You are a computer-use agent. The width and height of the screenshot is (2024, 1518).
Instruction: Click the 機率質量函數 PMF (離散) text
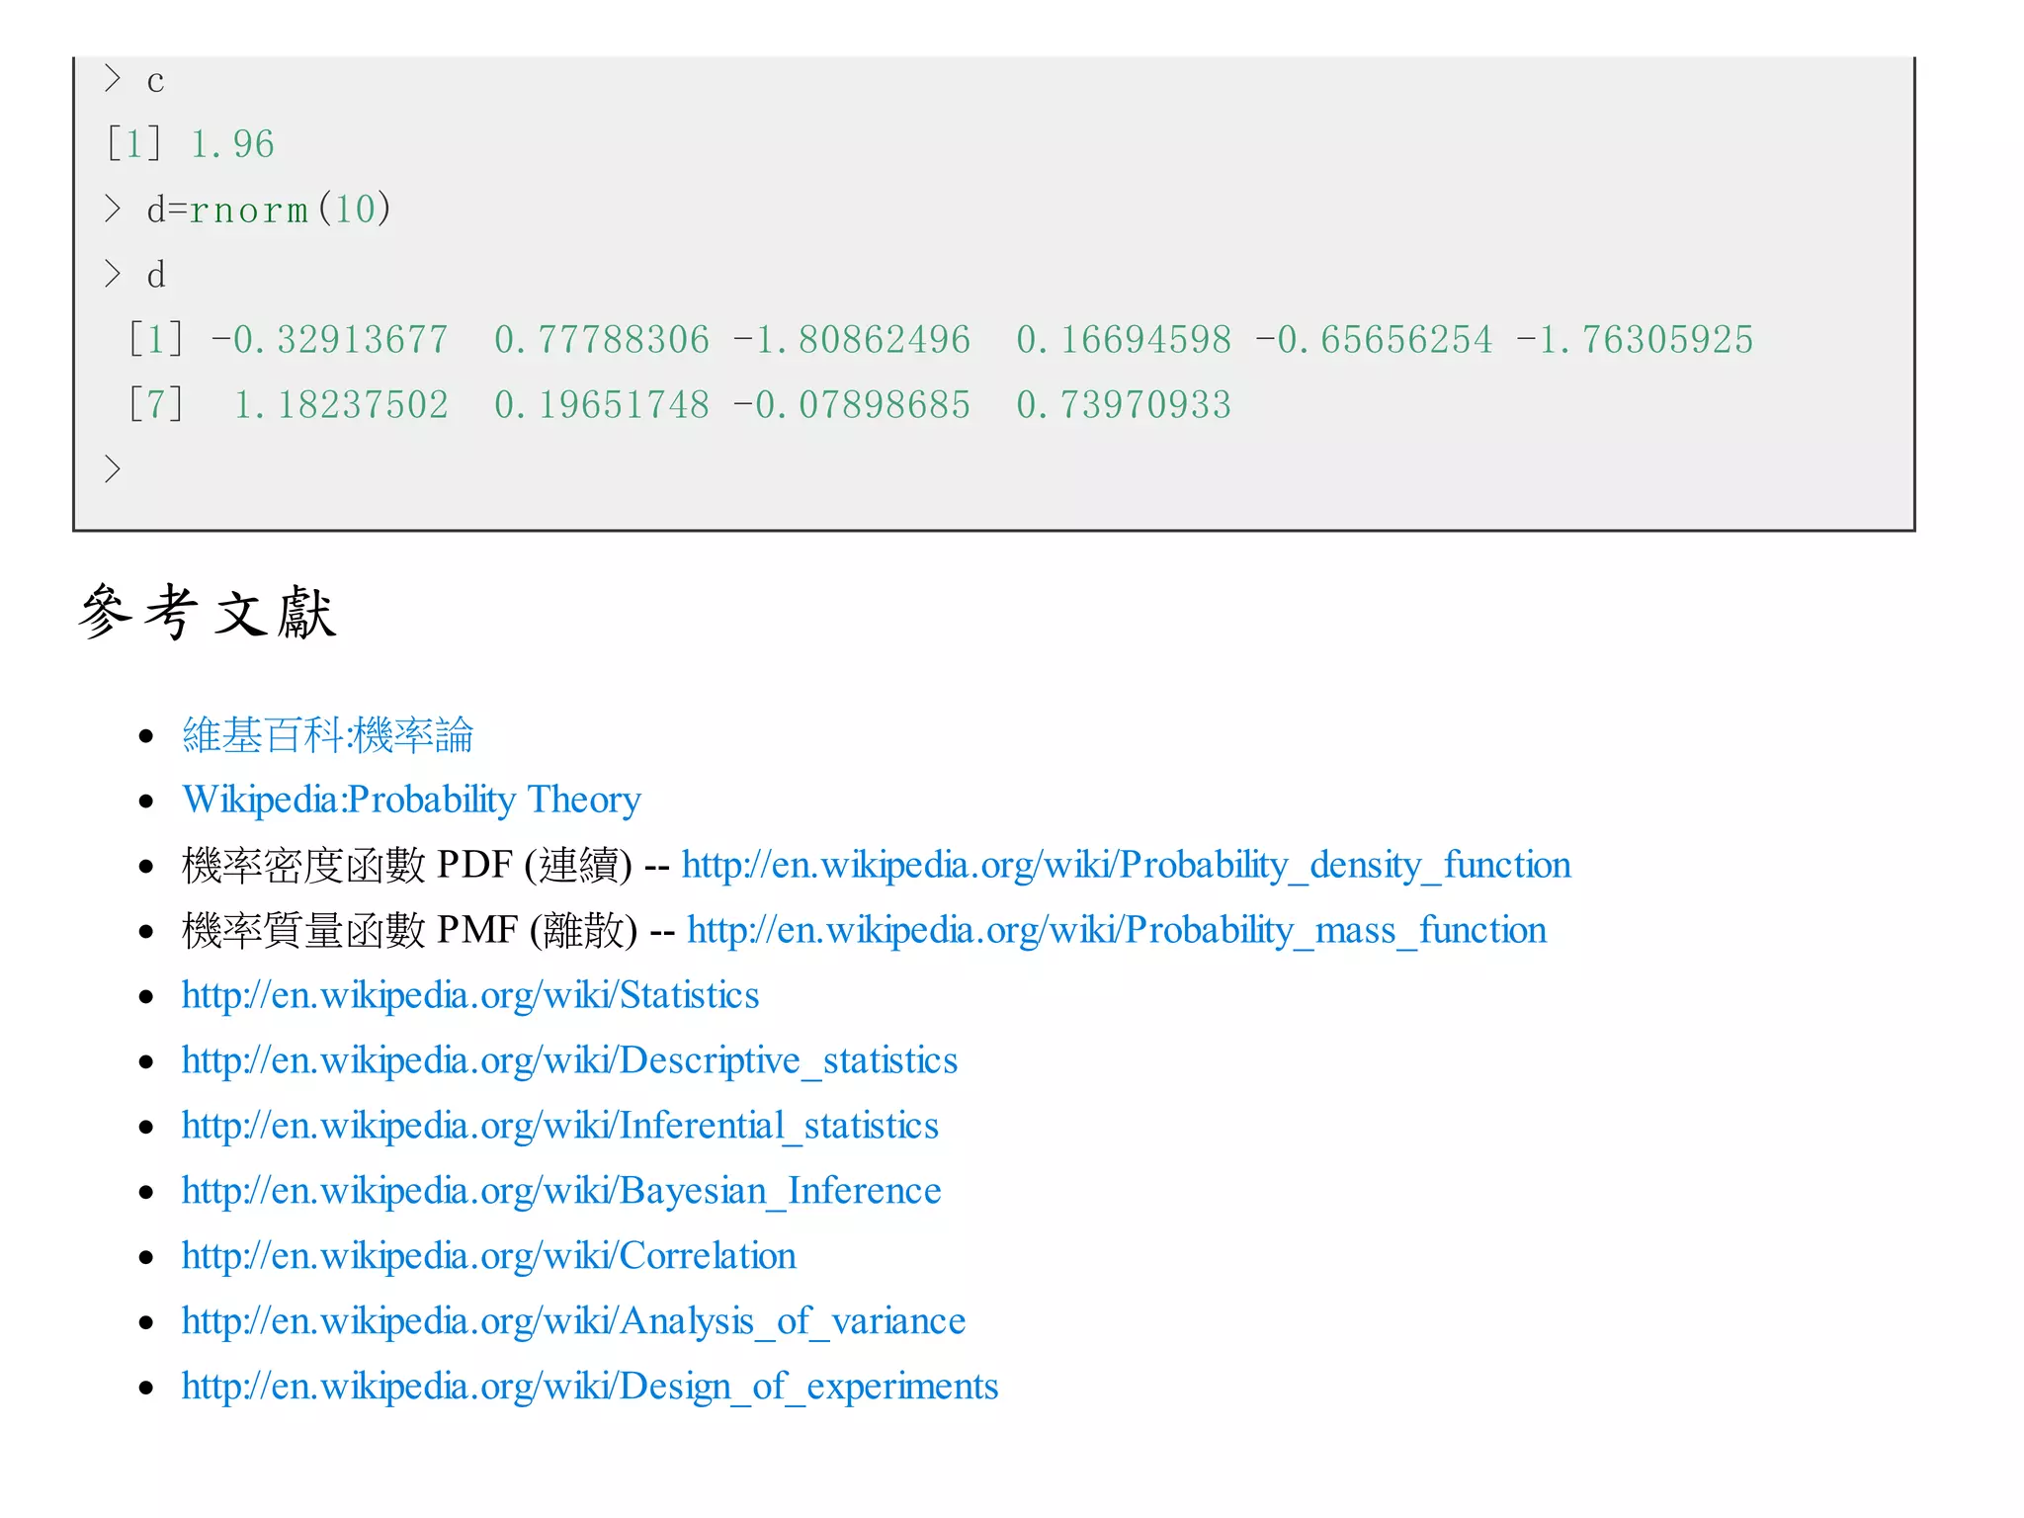[x=409, y=930]
